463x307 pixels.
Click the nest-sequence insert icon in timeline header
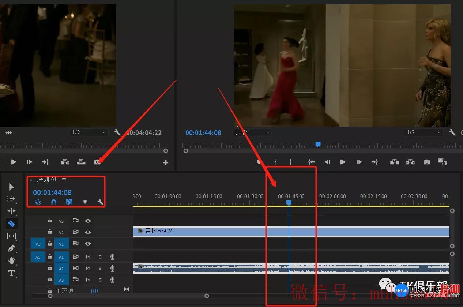click(x=38, y=202)
